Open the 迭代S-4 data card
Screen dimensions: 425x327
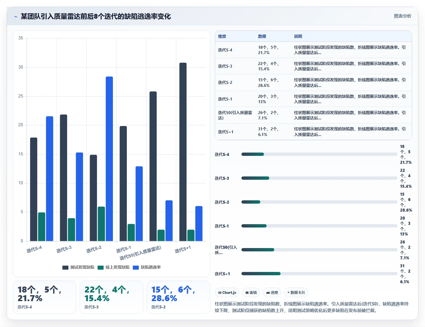(x=44, y=297)
